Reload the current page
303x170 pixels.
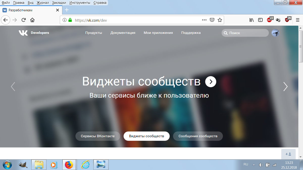[x=24, y=20]
